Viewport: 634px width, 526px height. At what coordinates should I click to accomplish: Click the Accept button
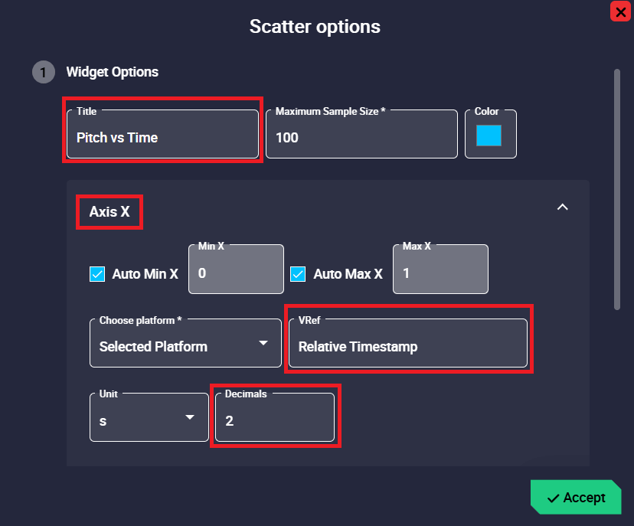(x=575, y=498)
